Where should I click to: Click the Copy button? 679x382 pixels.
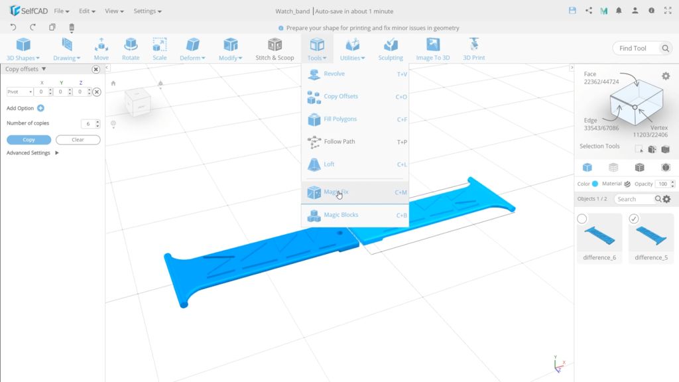29,140
